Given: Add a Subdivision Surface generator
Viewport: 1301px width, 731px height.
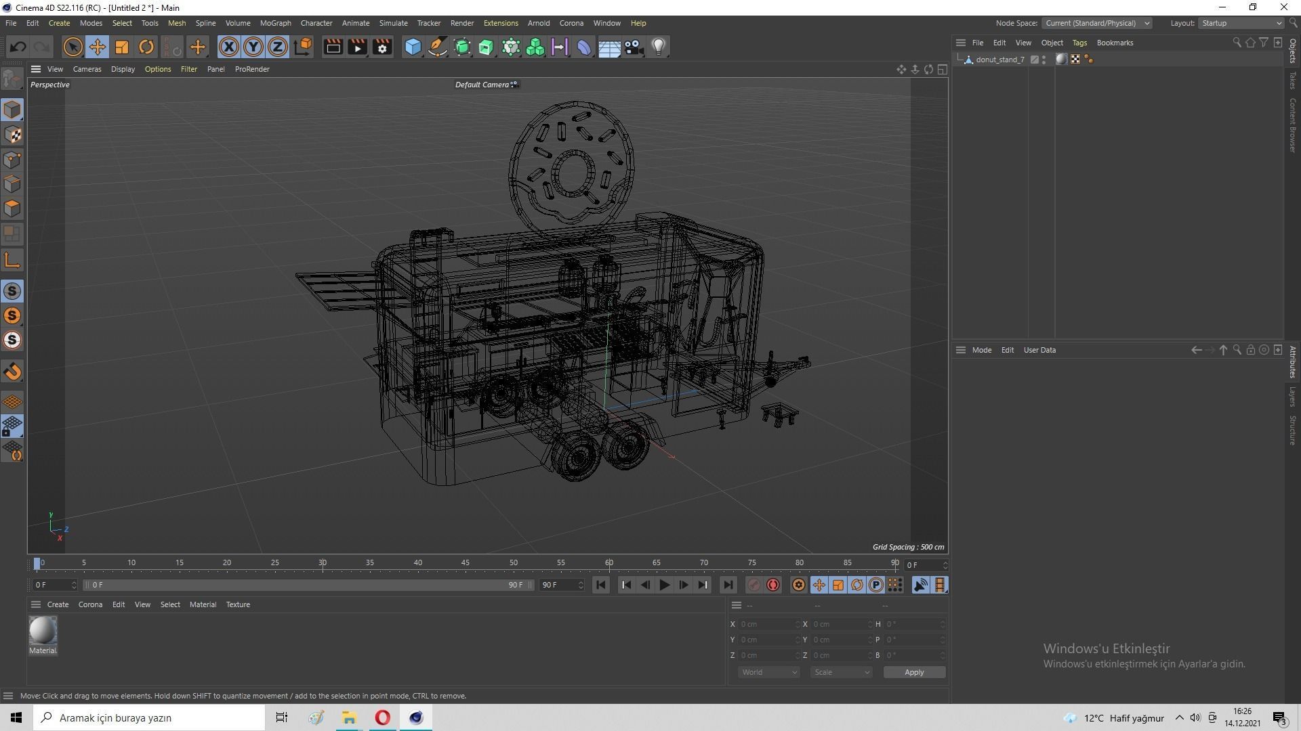Looking at the screenshot, I should (x=462, y=47).
